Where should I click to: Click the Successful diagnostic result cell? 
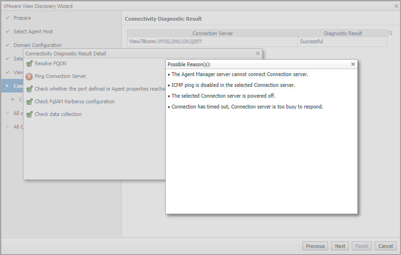pos(311,41)
